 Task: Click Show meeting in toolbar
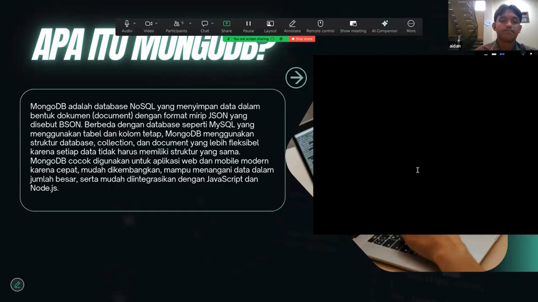[x=353, y=24]
